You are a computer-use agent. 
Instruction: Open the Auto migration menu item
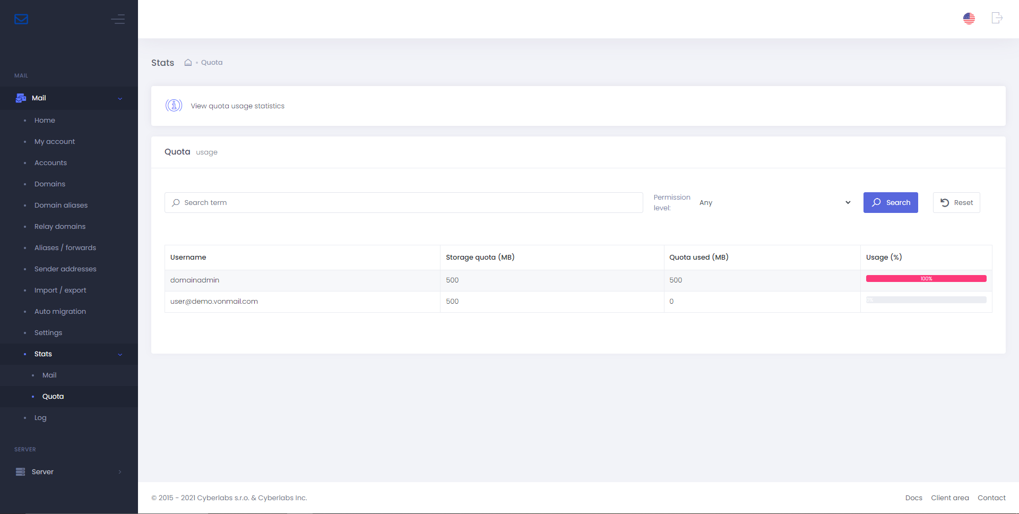(60, 311)
